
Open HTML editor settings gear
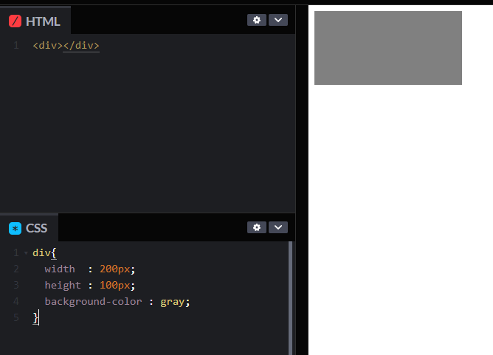[x=257, y=20]
